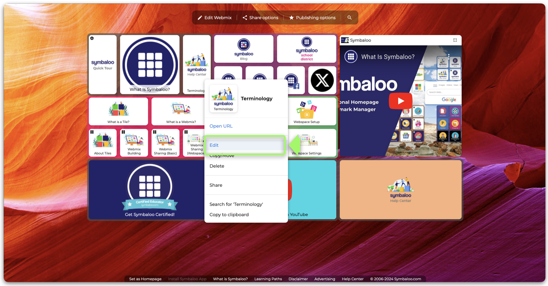Open Advertising footer link
The width and height of the screenshot is (548, 286).
pos(325,279)
